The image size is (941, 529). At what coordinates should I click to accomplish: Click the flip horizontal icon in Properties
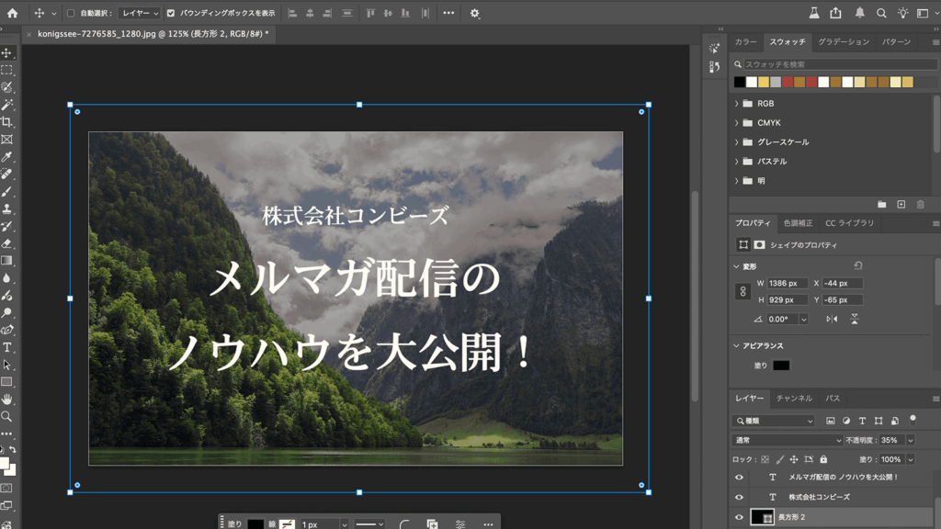click(x=832, y=319)
